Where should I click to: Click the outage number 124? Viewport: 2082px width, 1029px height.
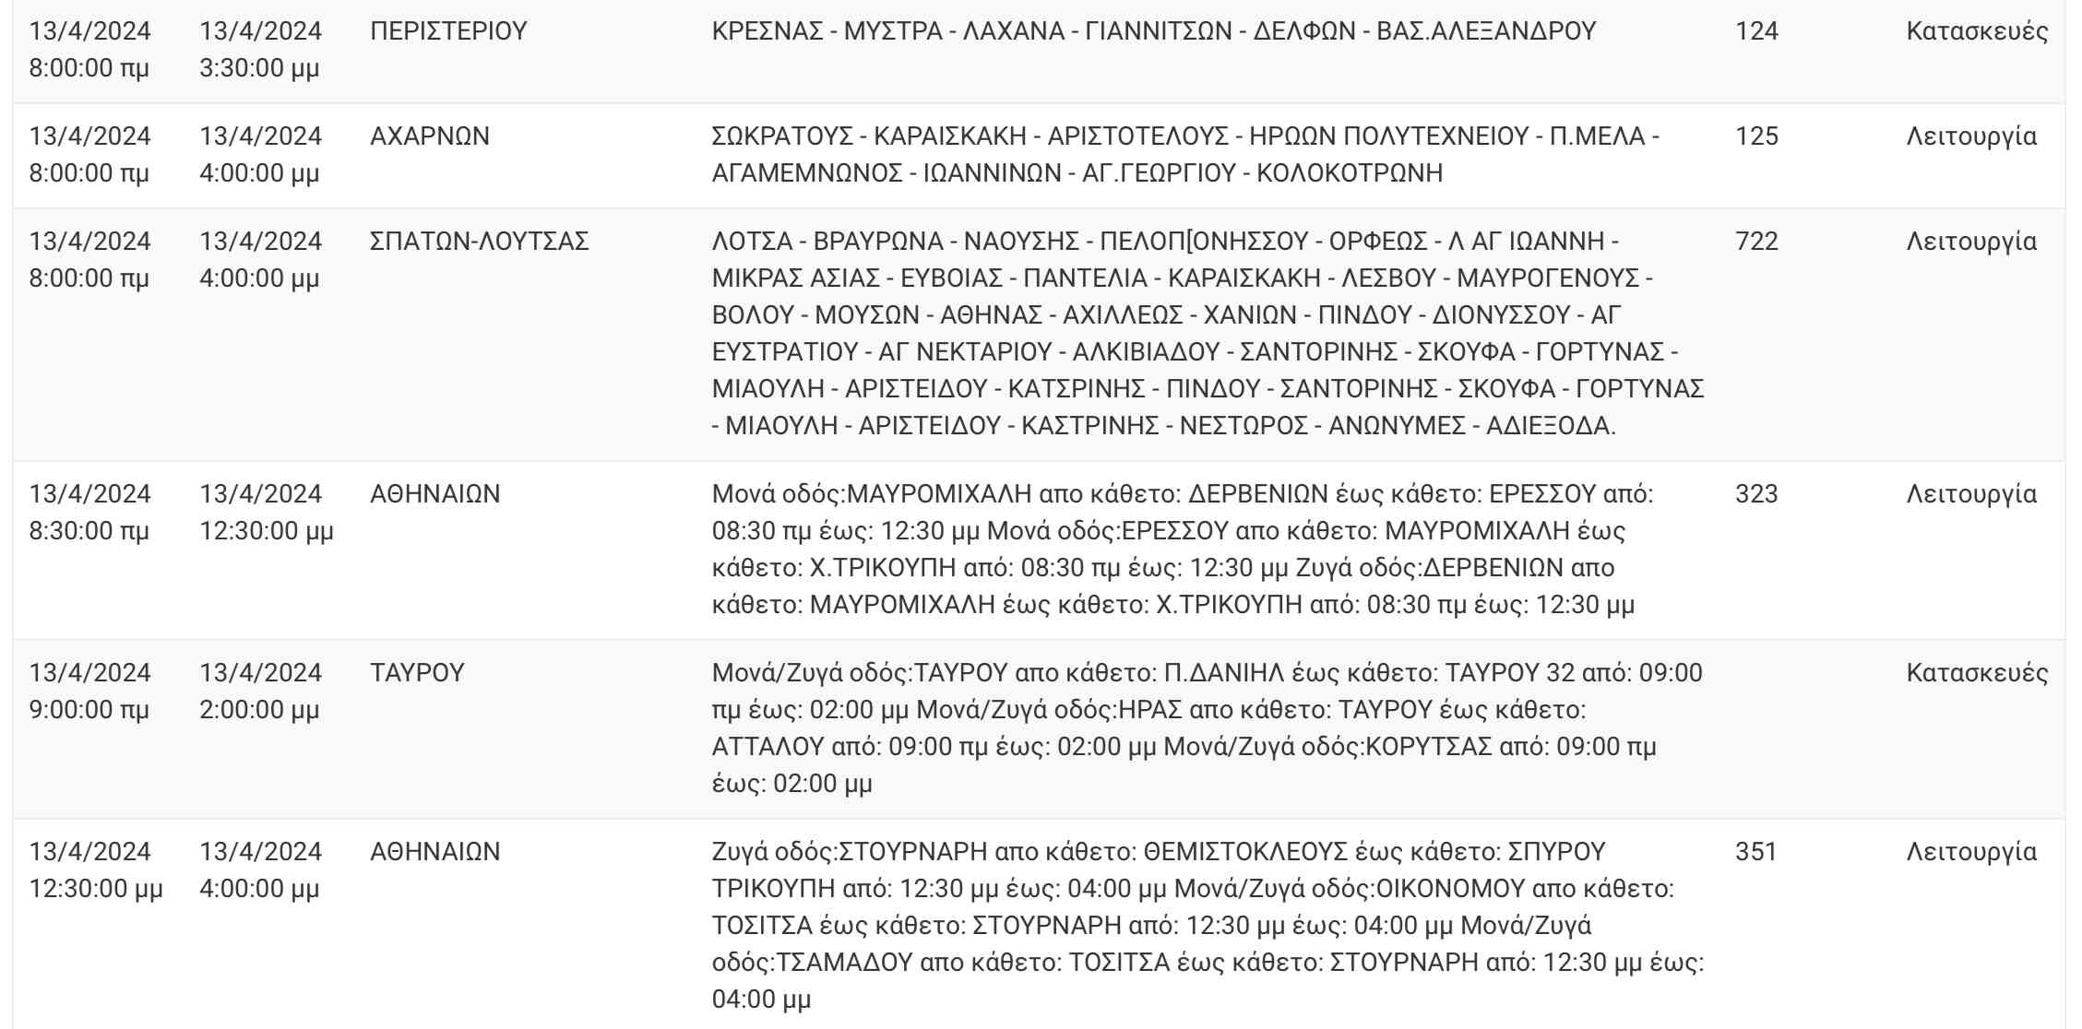tap(1756, 31)
